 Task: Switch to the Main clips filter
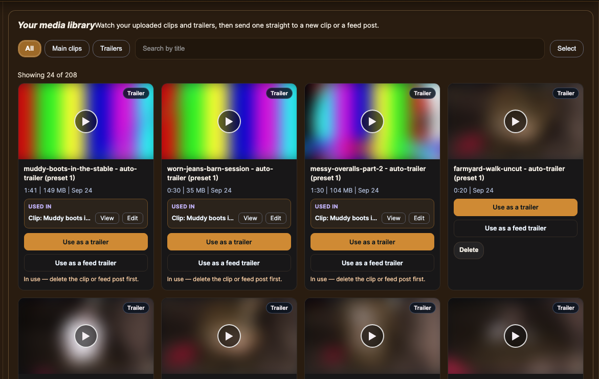(x=67, y=49)
